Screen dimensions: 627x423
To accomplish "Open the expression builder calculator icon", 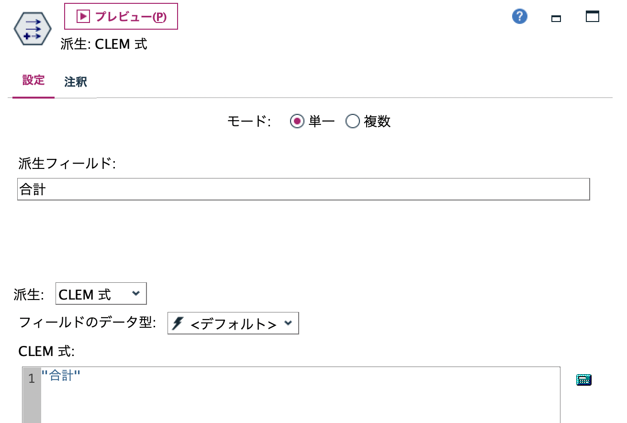I will pyautogui.click(x=583, y=379).
